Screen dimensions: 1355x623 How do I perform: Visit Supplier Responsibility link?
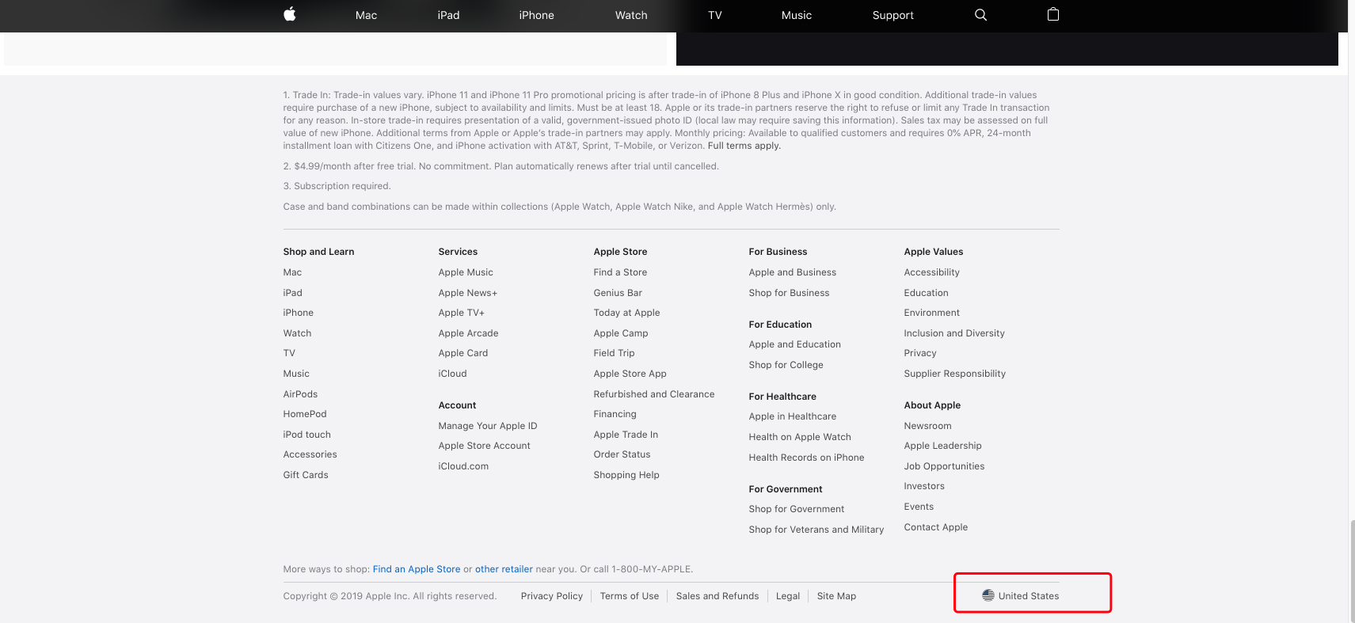955,374
